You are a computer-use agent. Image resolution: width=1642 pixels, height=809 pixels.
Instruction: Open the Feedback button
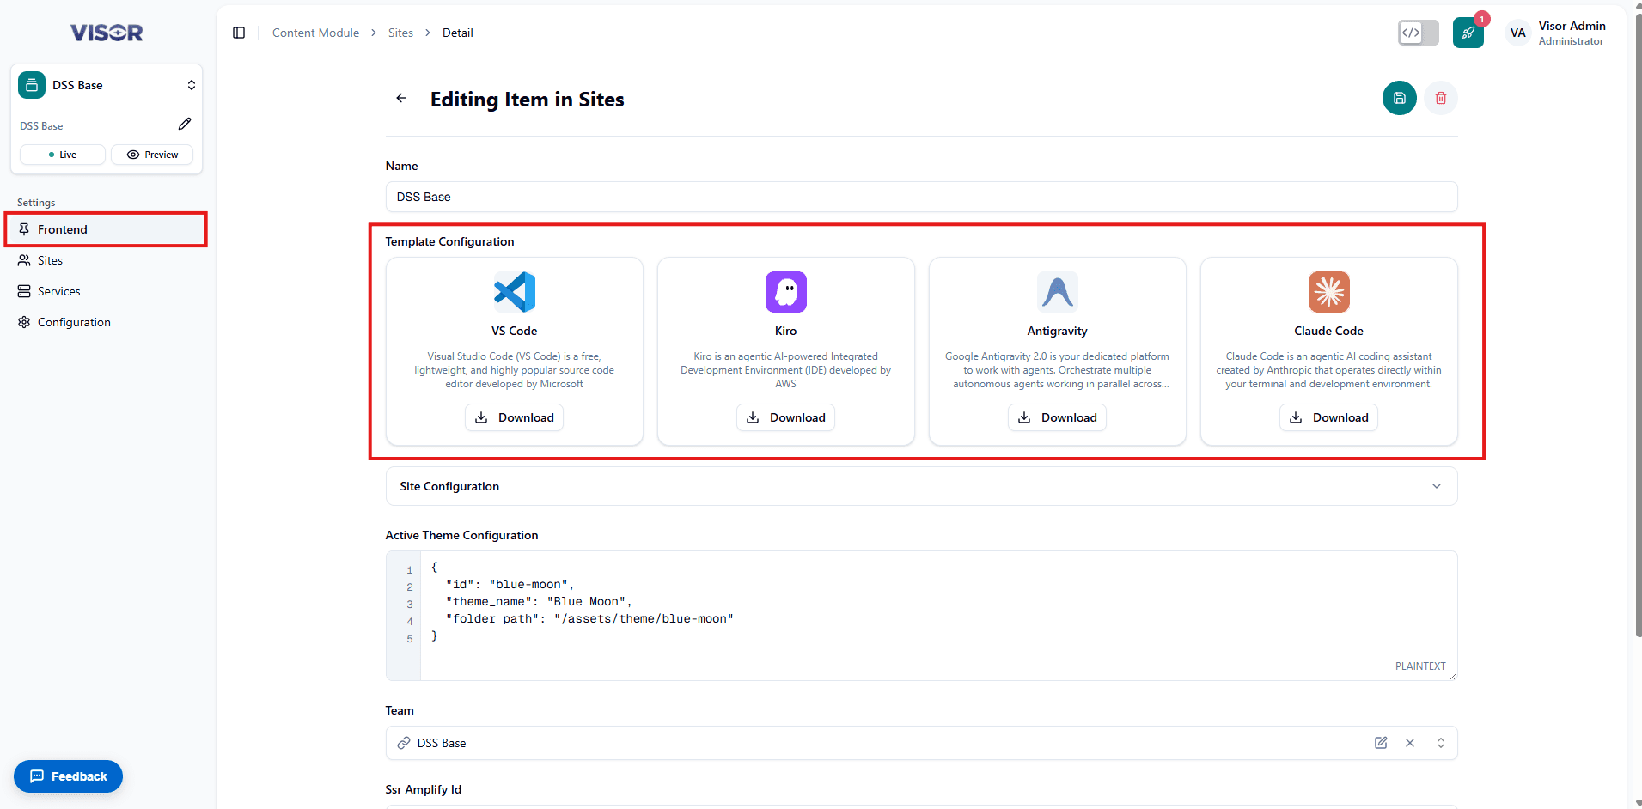68,776
